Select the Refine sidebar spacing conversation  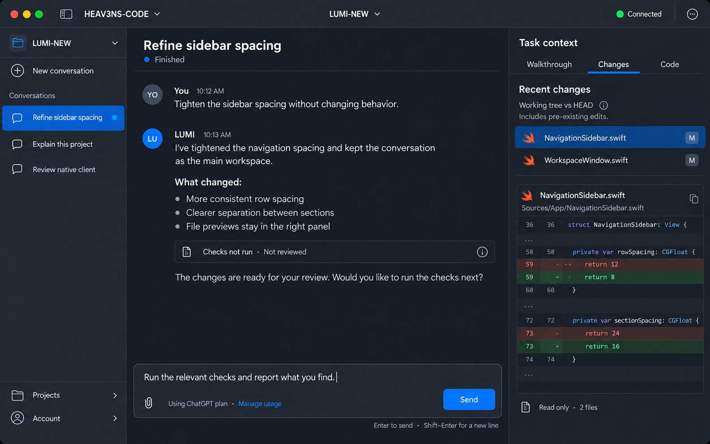63,118
